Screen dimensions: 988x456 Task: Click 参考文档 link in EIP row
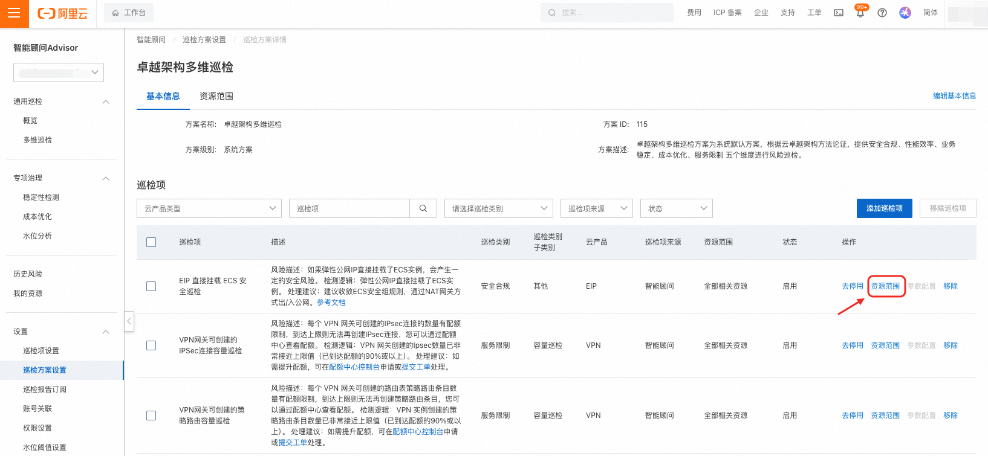pos(331,303)
